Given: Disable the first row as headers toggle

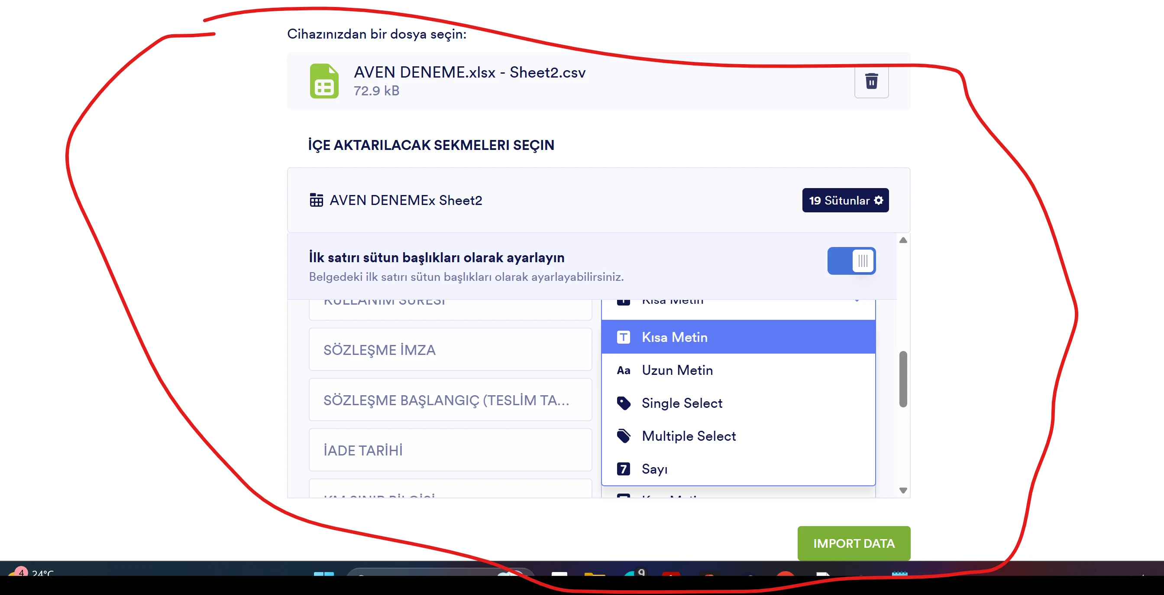Looking at the screenshot, I should tap(851, 261).
